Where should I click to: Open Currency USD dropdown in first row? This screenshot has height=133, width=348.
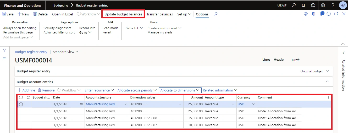click(x=253, y=104)
